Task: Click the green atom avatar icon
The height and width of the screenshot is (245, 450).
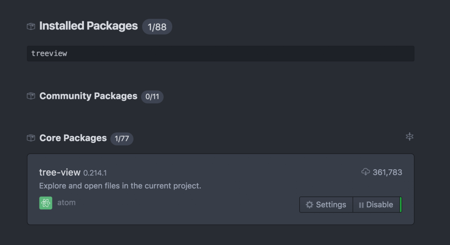Action: click(46, 203)
